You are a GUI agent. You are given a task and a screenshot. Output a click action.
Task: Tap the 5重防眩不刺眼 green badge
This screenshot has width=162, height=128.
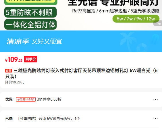pyautogui.click(x=30, y=12)
